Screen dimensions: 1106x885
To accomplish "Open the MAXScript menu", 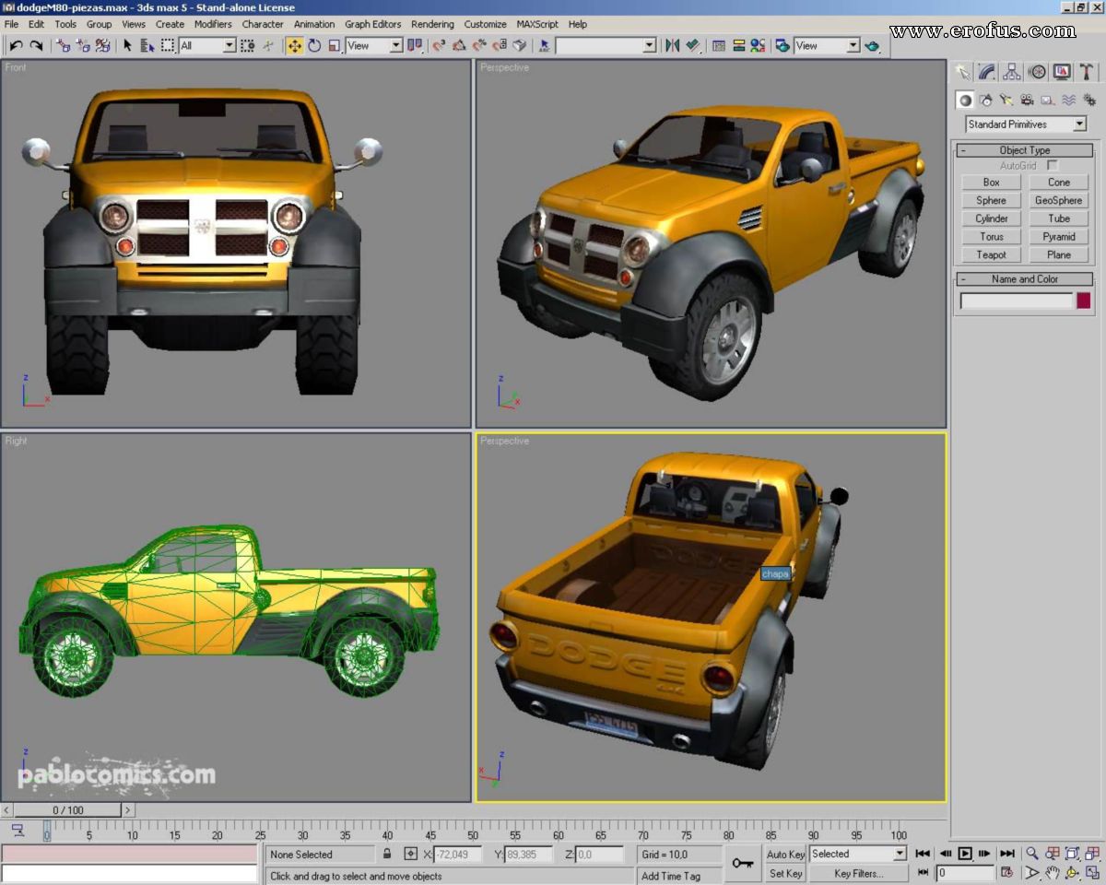I will click(x=537, y=24).
